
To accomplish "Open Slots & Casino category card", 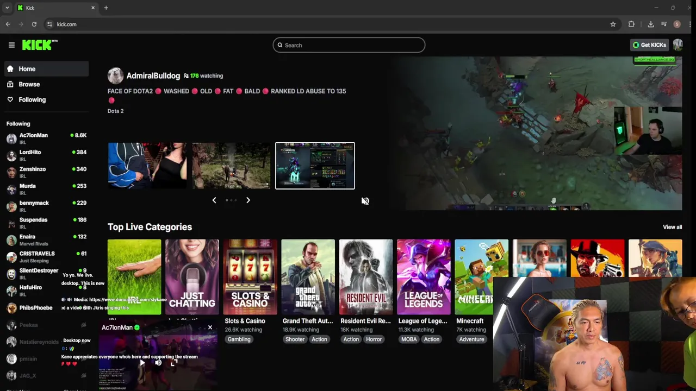I will (x=250, y=277).
